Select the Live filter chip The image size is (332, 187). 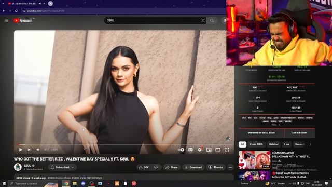[x=287, y=144]
